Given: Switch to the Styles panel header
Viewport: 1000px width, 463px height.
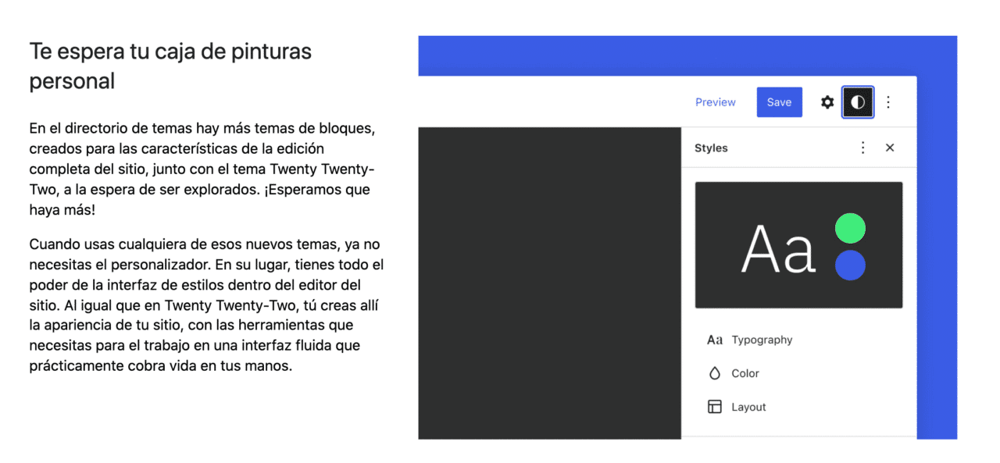Looking at the screenshot, I should tap(711, 147).
